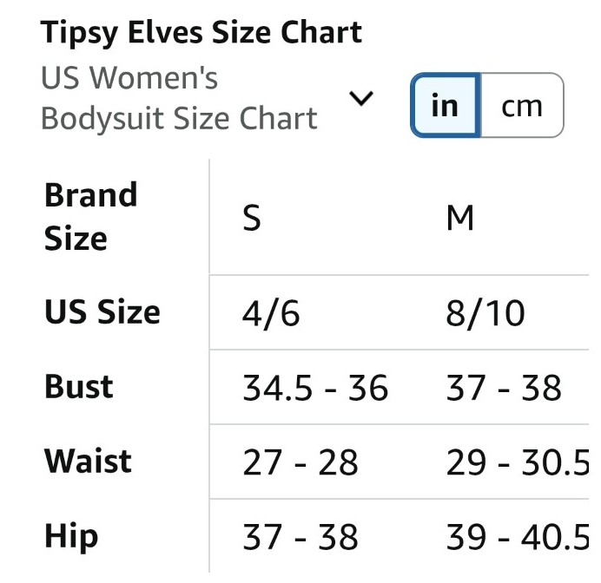Click the S brand size column header
This screenshot has height=583, width=601.
tap(251, 219)
